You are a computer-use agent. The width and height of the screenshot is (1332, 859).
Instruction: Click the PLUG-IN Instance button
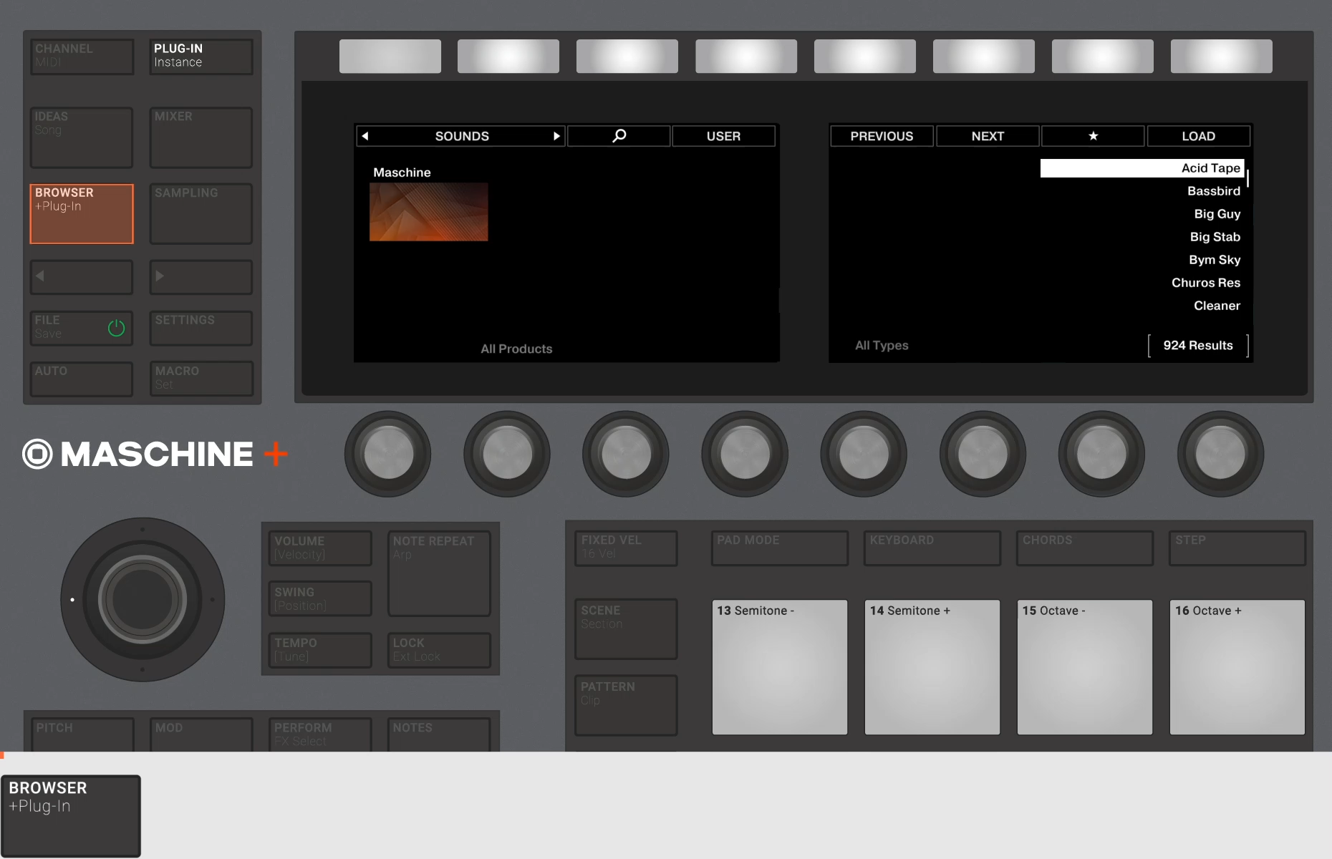(x=201, y=57)
